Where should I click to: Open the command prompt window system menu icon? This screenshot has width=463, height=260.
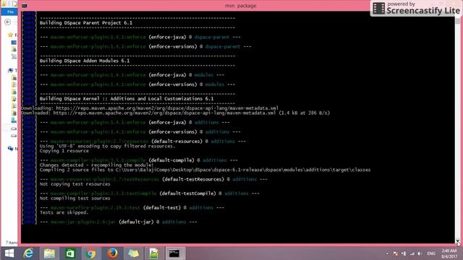pos(24,6)
